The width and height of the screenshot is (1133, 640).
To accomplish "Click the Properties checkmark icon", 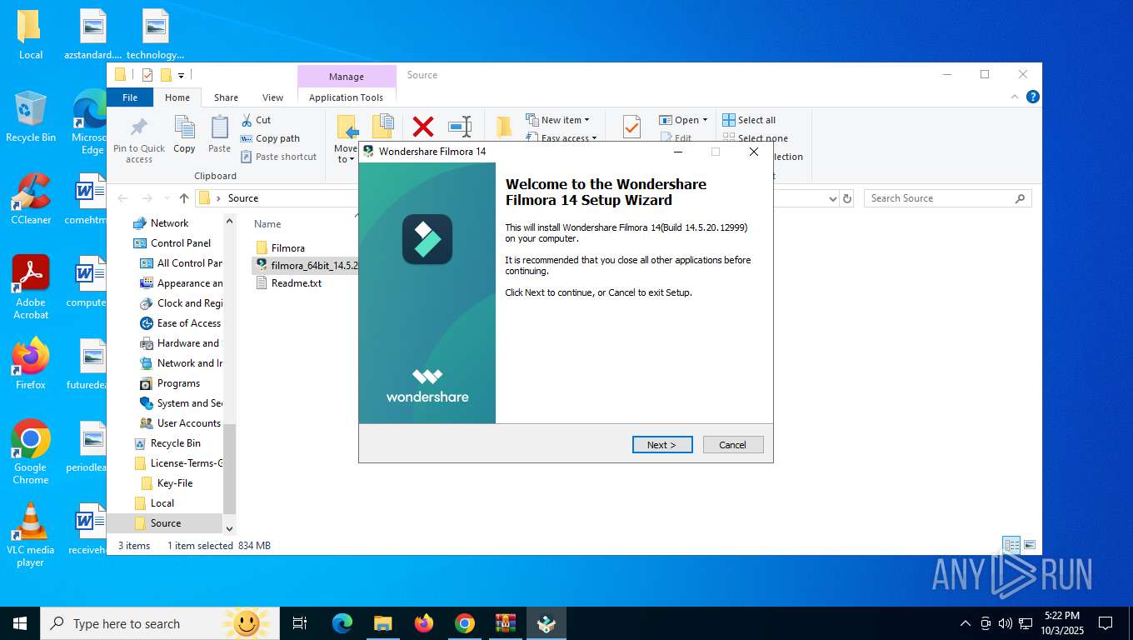I will click(631, 127).
